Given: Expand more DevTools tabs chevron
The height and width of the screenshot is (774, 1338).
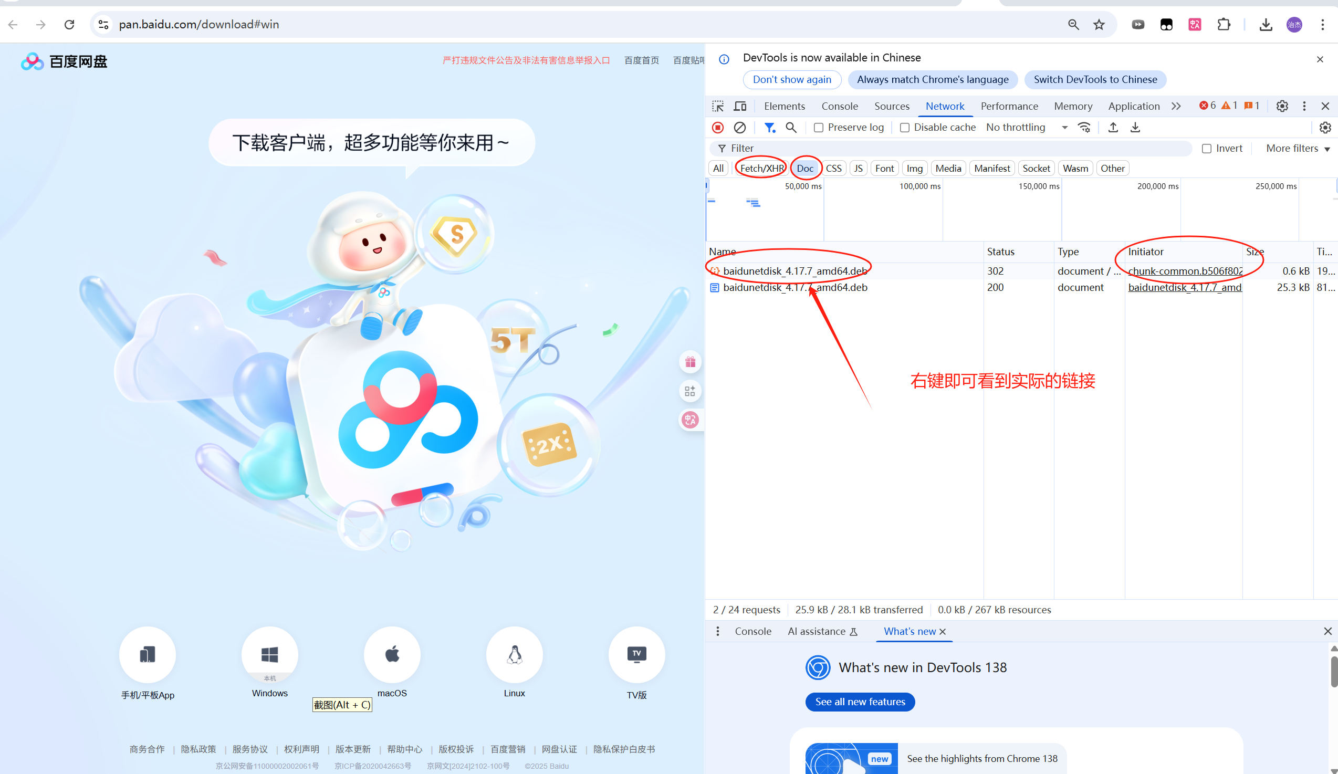Looking at the screenshot, I should [1176, 106].
